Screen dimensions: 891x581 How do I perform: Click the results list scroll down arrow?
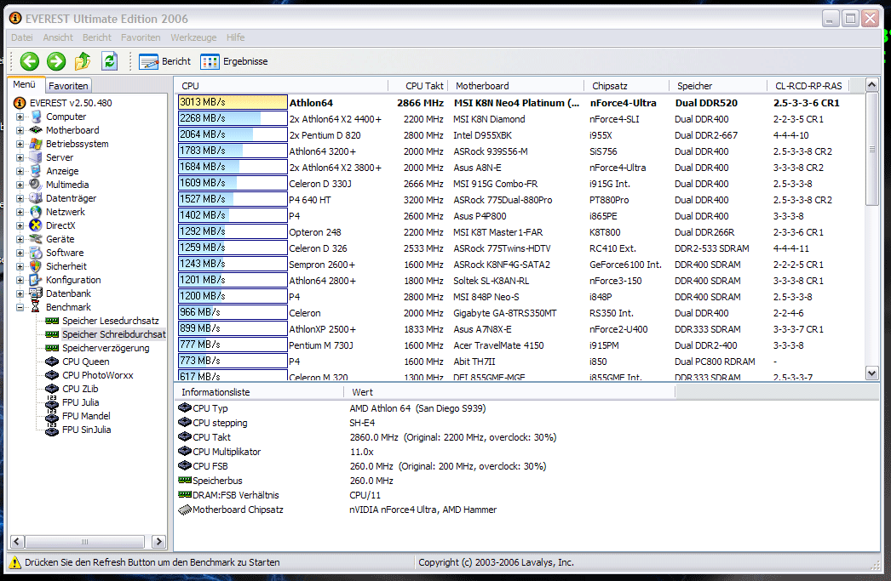(x=871, y=373)
